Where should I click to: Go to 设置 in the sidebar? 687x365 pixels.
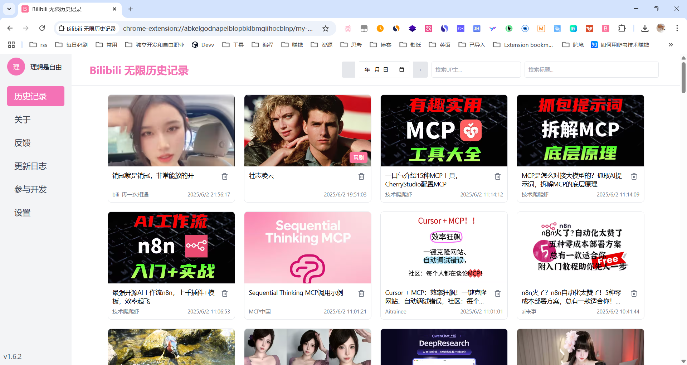click(23, 213)
